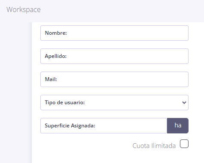Select the Mail input box
Image resolution: width=204 pixels, height=163 pixels.
pos(114,79)
